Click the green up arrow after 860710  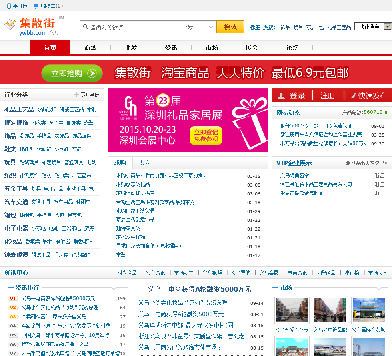(x=386, y=112)
